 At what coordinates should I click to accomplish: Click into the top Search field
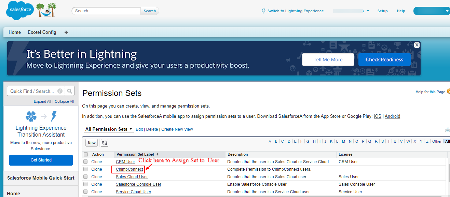(106, 11)
